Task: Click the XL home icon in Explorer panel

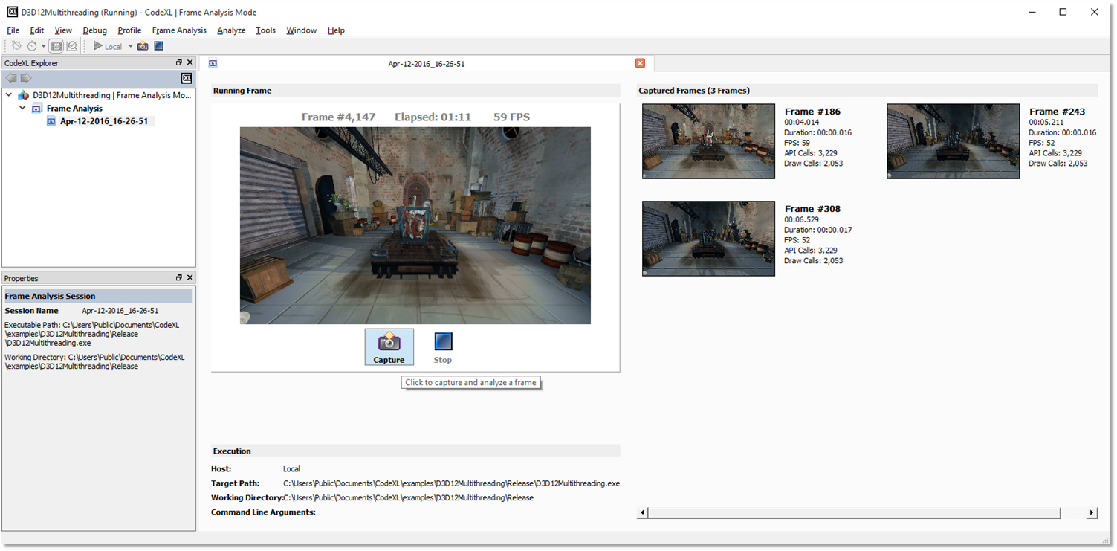Action: coord(187,79)
